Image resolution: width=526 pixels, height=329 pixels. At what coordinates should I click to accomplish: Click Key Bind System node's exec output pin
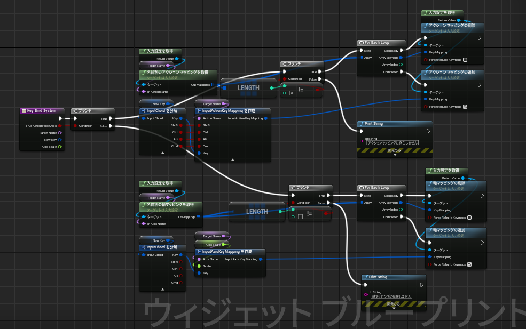tap(60, 118)
